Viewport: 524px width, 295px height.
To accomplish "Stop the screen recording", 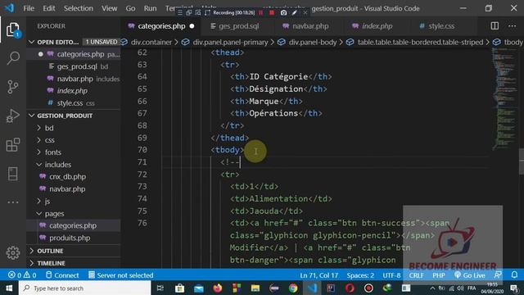I will (272, 13).
